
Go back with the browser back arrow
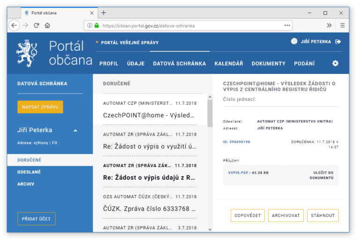coord(14,25)
